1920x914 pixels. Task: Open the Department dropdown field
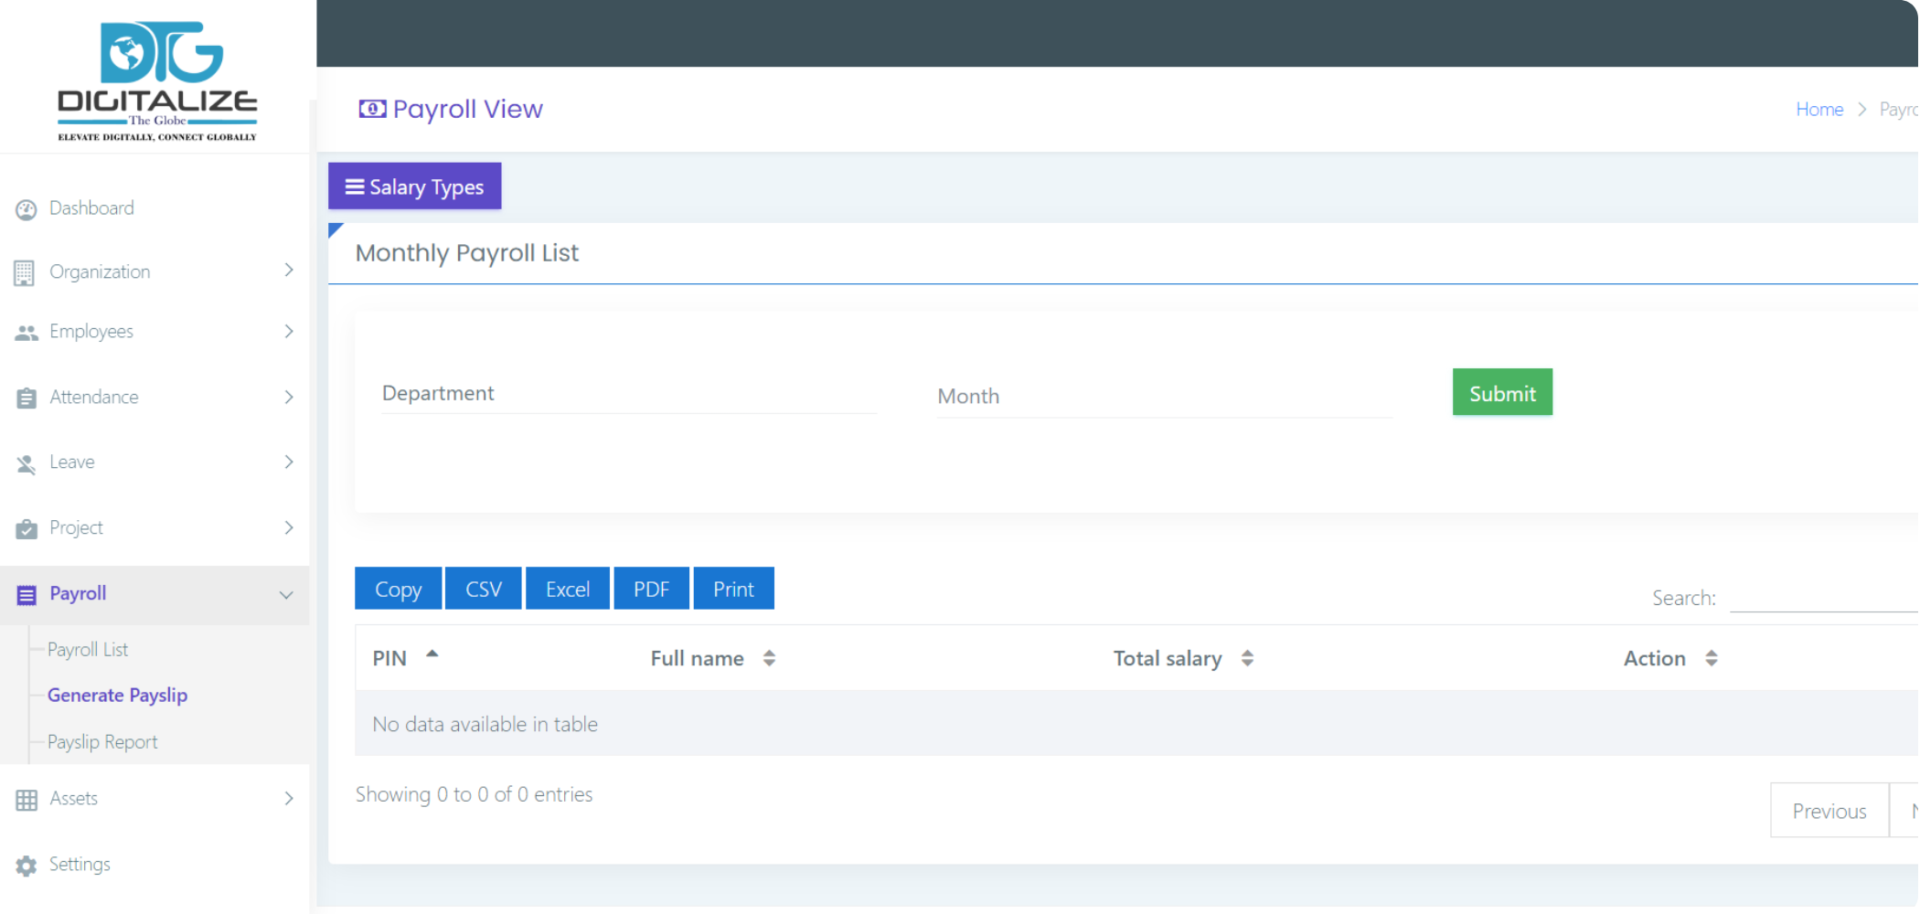click(x=629, y=394)
